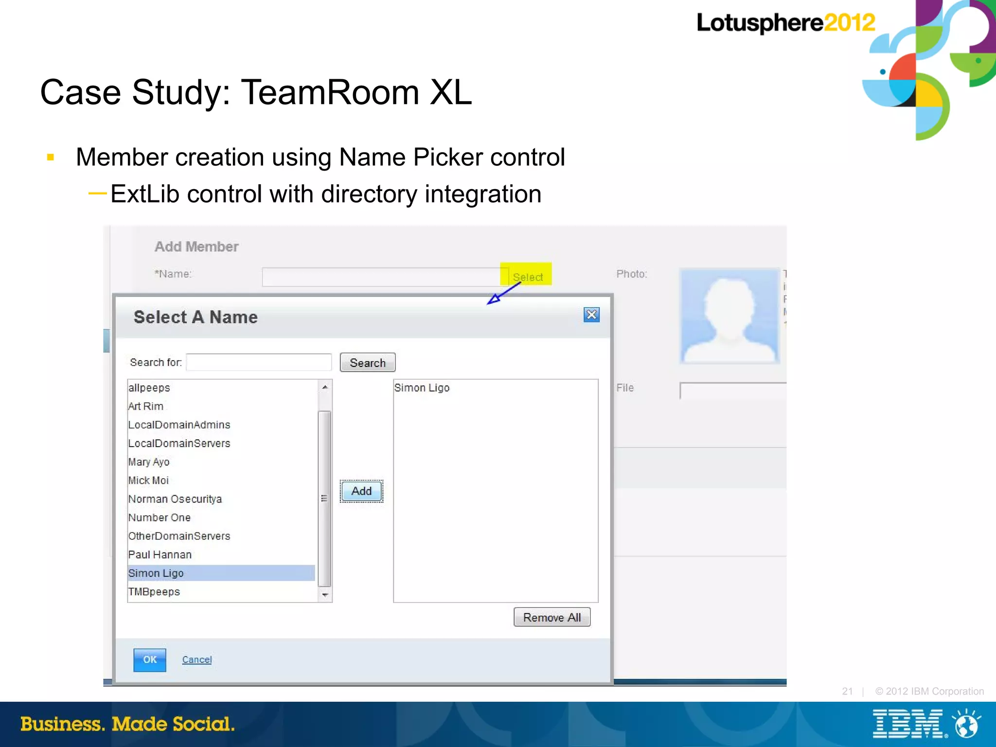Click the Select link next to Name
The width and height of the screenshot is (996, 747).
point(528,277)
